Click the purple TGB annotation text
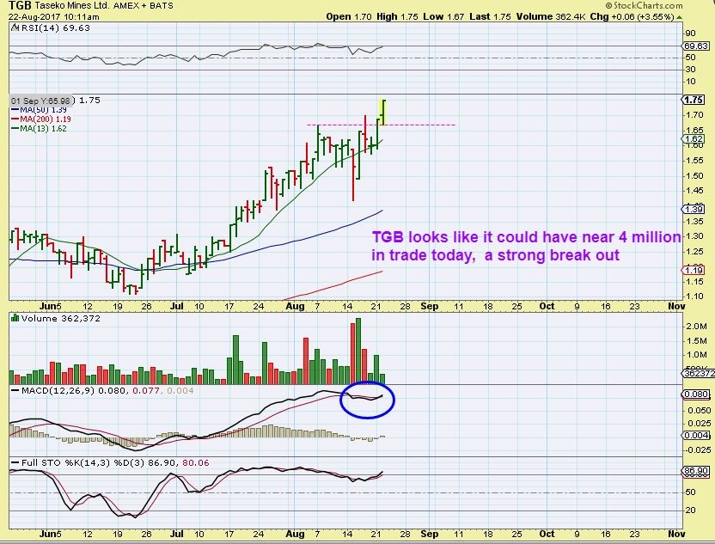This screenshot has width=715, height=544. point(526,245)
